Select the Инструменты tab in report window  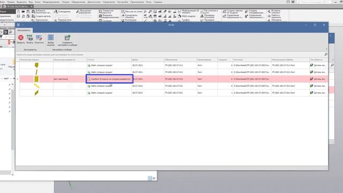pyautogui.click(x=24, y=30)
